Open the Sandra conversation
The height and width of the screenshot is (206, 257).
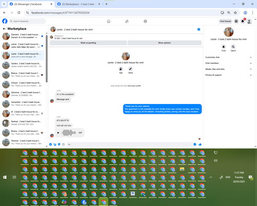(23, 65)
